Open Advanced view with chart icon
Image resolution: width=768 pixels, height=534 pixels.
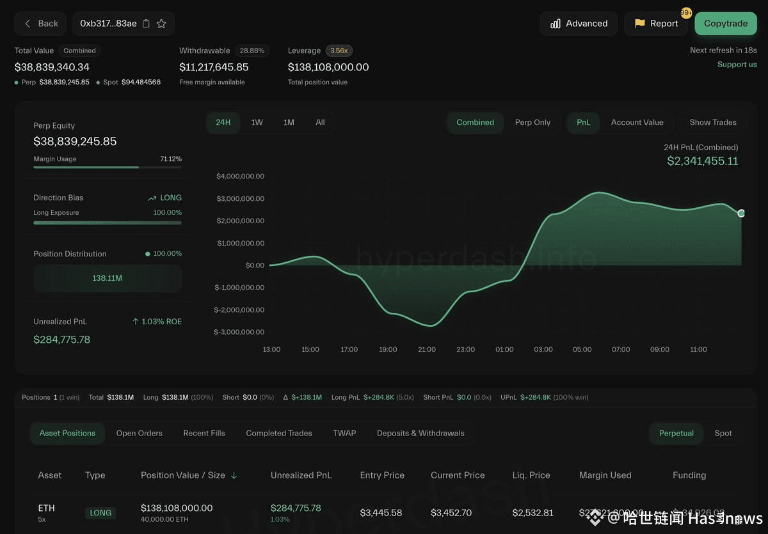coord(579,24)
